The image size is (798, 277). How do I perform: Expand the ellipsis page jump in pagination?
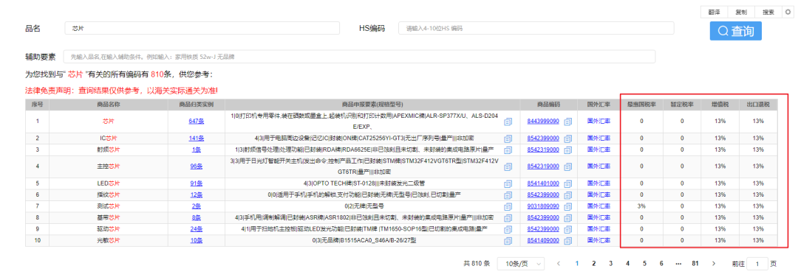click(x=678, y=264)
